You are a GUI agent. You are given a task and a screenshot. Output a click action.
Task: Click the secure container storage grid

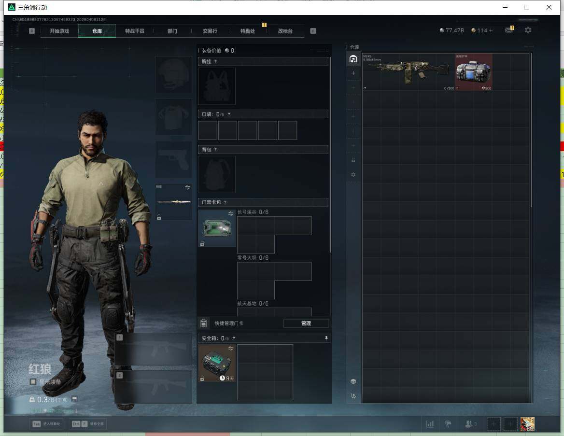(x=265, y=372)
